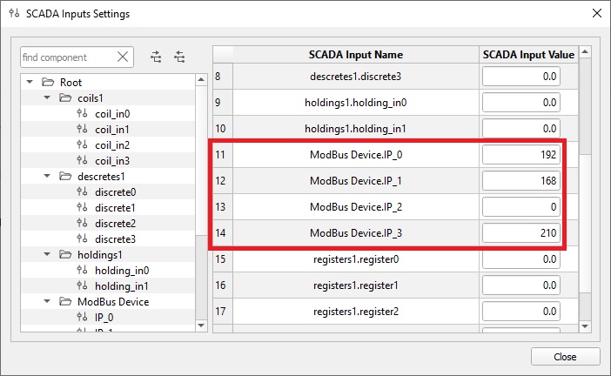This screenshot has width=611, height=376.
Task: Edit the ModBus Device.IP_3 value field
Action: [x=520, y=233]
